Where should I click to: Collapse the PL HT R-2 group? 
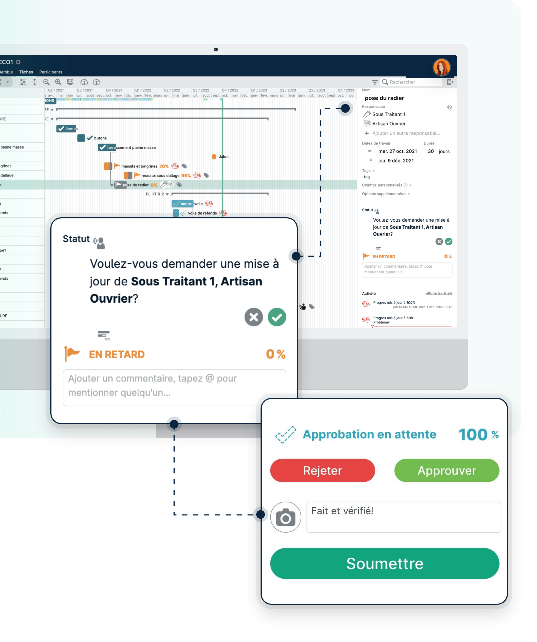point(167,195)
